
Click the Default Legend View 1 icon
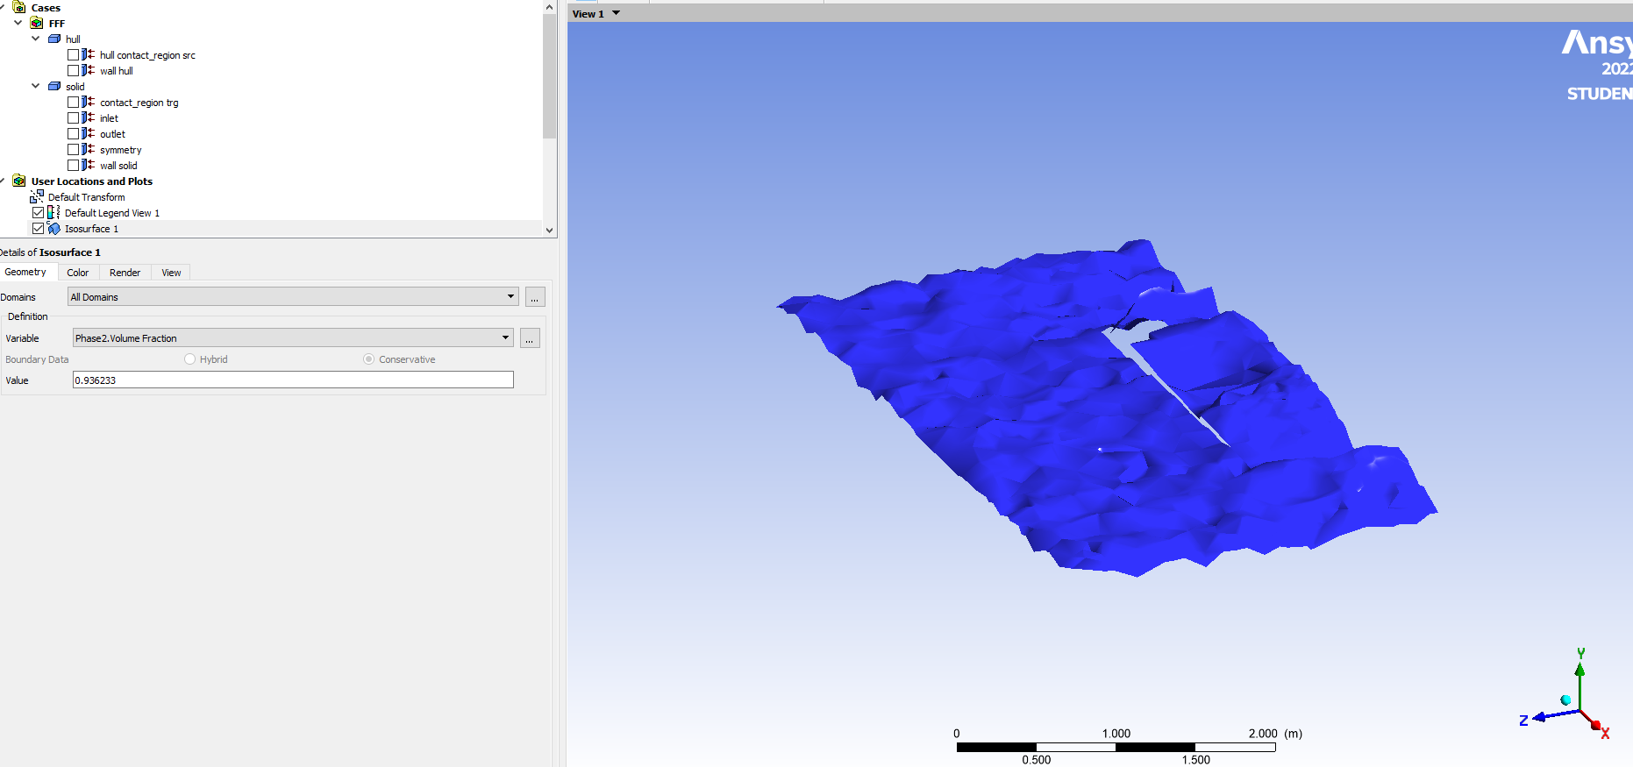pos(53,213)
